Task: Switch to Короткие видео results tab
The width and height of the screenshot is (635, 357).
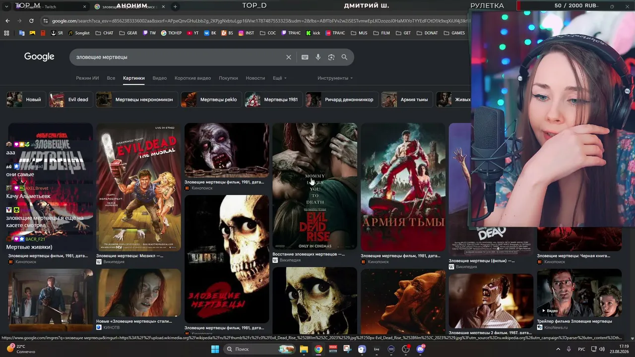Action: [192, 78]
